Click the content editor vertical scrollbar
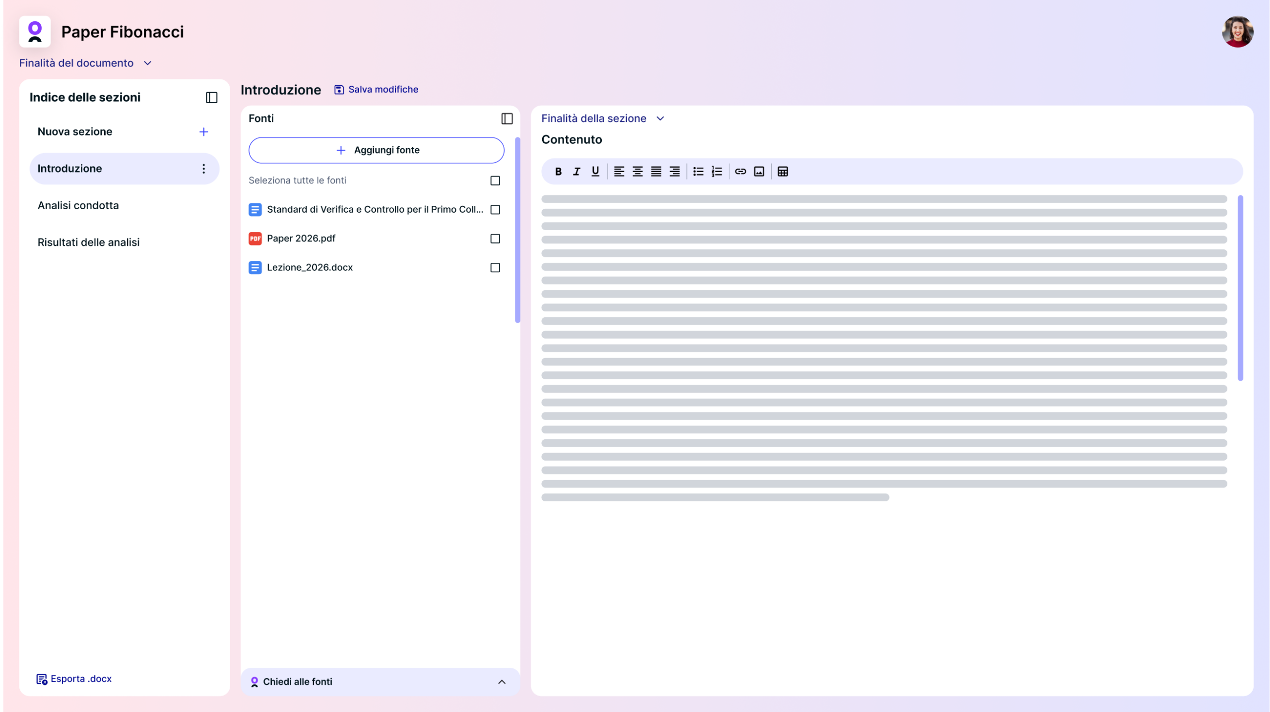The height and width of the screenshot is (712, 1270). 1240,288
